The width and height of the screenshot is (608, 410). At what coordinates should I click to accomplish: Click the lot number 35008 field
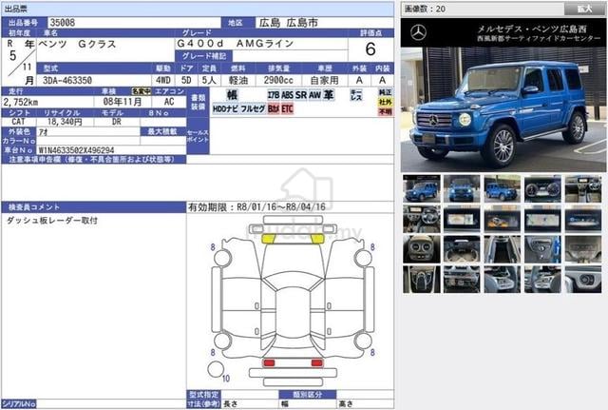(x=134, y=23)
